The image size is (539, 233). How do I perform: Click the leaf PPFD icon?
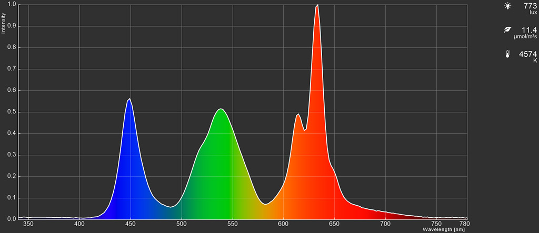pyautogui.click(x=507, y=30)
